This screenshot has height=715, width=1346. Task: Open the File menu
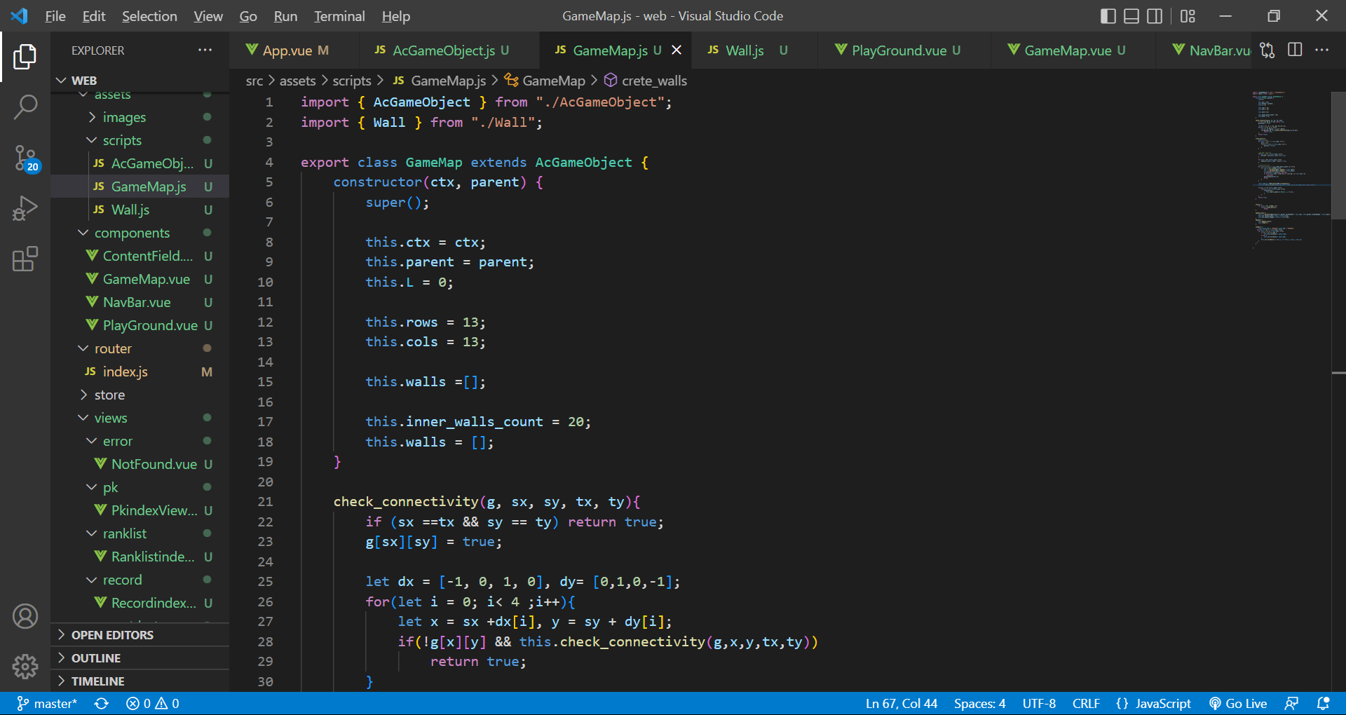pyautogui.click(x=55, y=16)
